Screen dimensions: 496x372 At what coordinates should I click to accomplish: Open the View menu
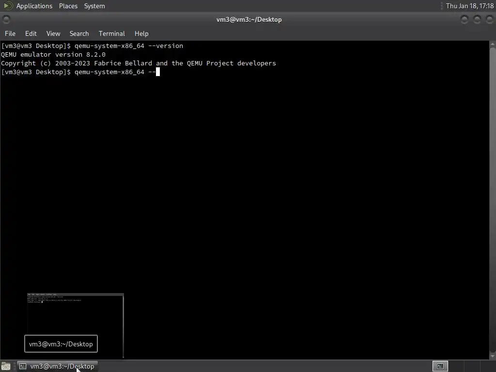[x=53, y=33]
